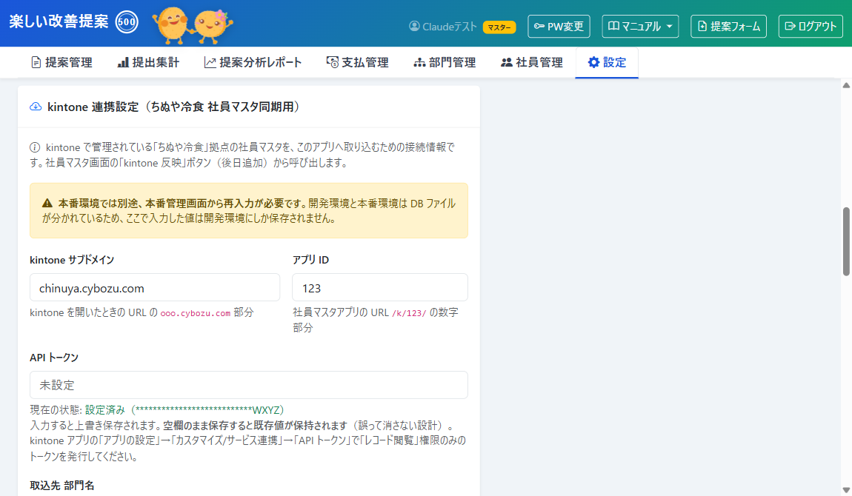Screen dimensions: 852x496
Task: Click the /k/123/ code hint text
Action: point(409,313)
